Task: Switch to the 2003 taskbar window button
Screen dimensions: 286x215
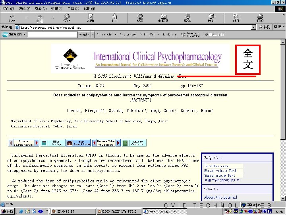Action: [x=119, y=211]
